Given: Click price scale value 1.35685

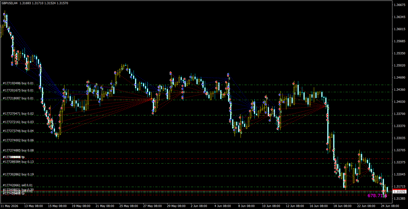Looking at the screenshot, I should [399, 41].
